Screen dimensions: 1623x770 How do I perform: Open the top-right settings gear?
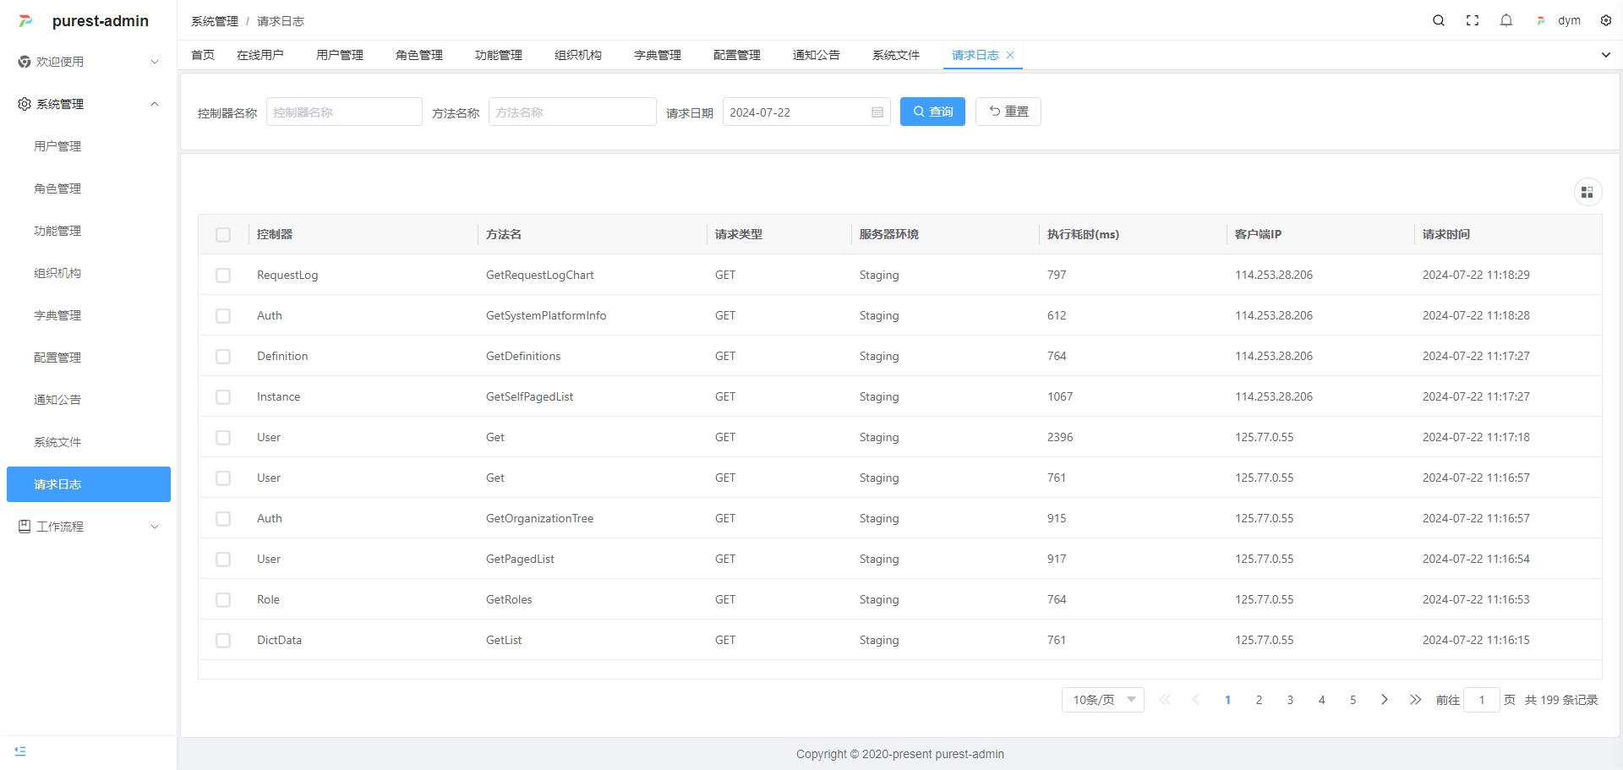pyautogui.click(x=1606, y=20)
